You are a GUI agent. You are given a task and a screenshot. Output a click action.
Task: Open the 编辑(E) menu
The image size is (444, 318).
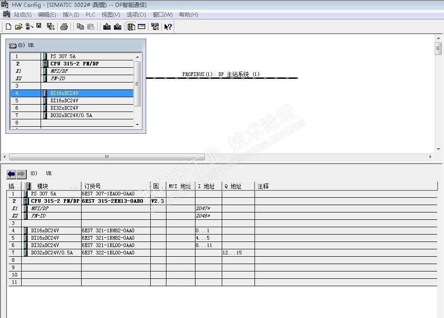[47, 14]
